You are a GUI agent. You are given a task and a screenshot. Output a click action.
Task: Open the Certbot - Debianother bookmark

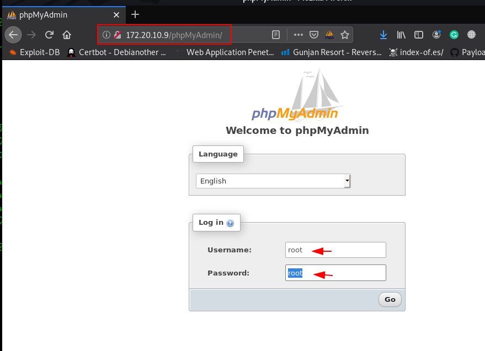(x=116, y=52)
